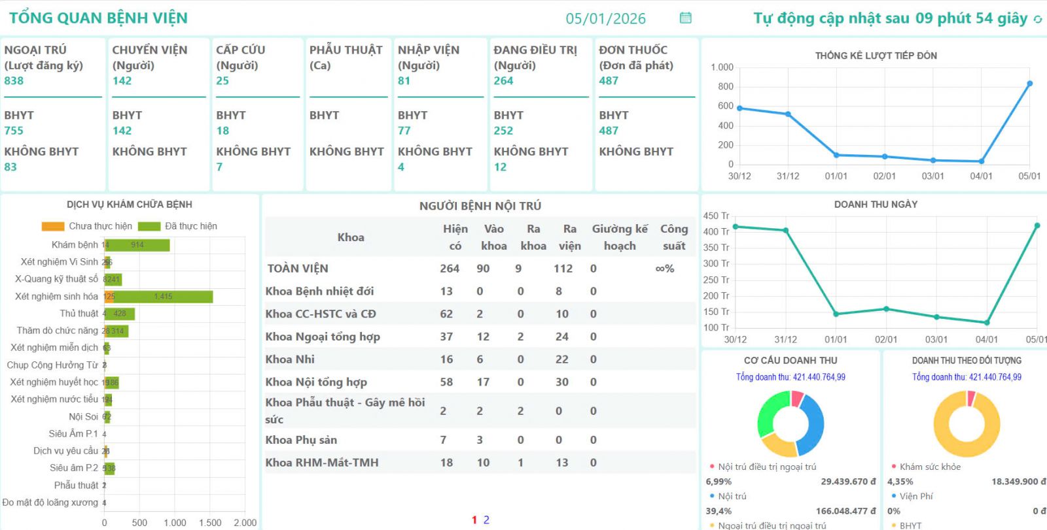Image resolution: width=1047 pixels, height=530 pixels.
Task: Click the blue segment of revenue structure donut
Action: pos(813,423)
